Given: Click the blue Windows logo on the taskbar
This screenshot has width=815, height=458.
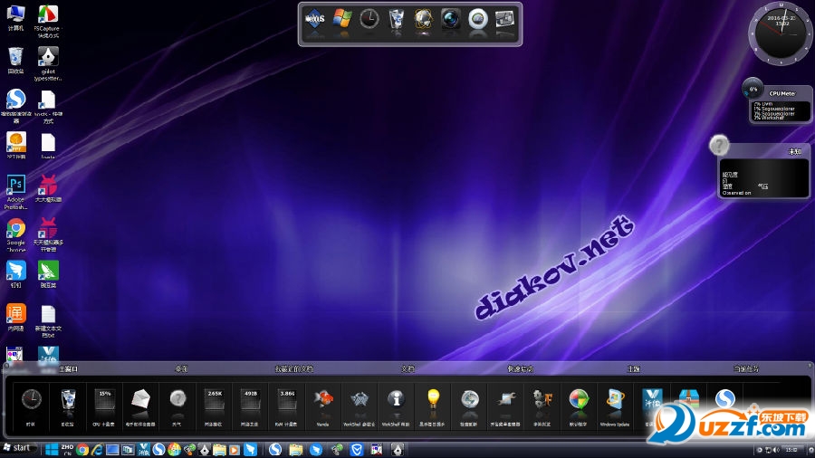Looking at the screenshot, I should click(52, 450).
